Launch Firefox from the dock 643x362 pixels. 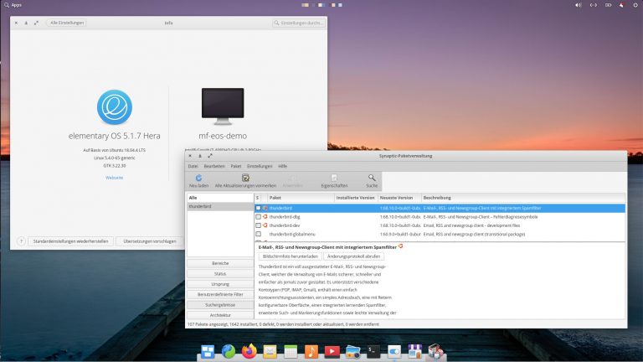[249, 351]
